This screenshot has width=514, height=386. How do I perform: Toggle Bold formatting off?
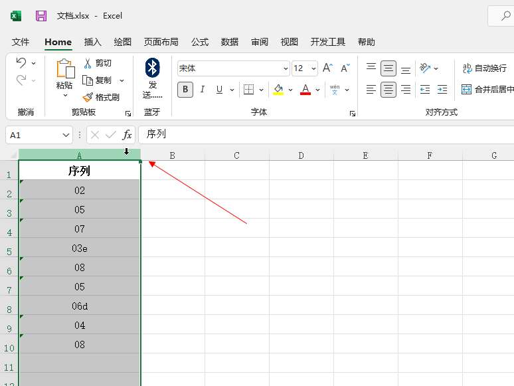click(x=185, y=89)
